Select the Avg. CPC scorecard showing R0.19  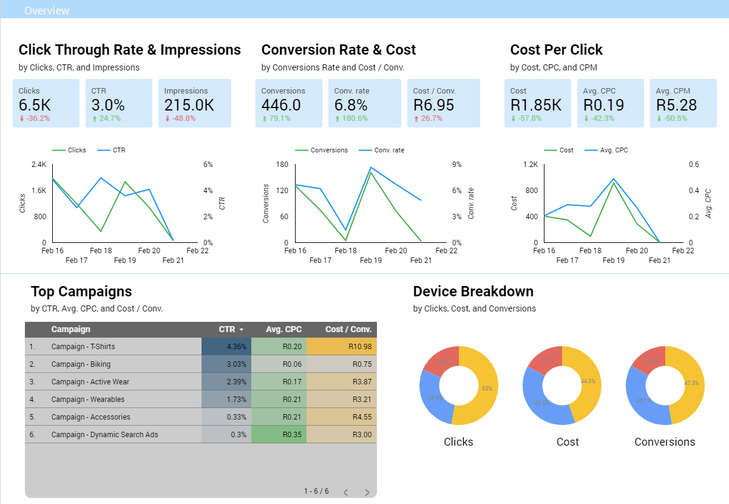tap(611, 103)
